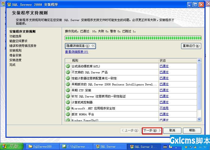Select the 准备安装 step in the sidebar

pos(15,55)
